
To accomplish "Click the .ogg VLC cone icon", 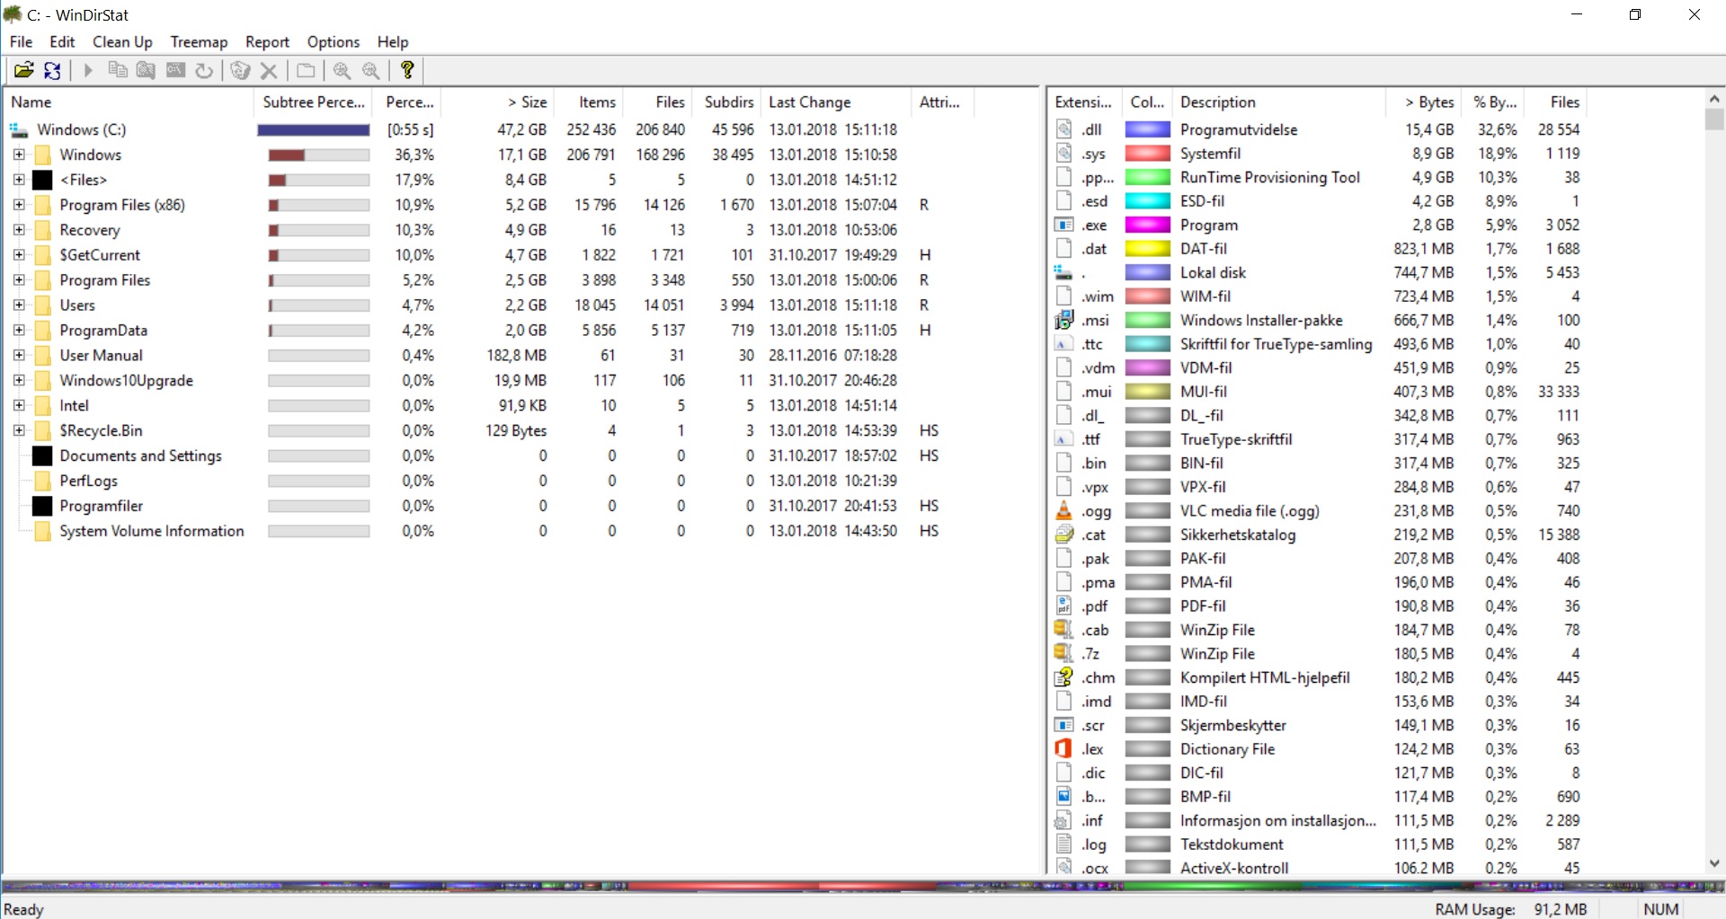I will pyautogui.click(x=1064, y=510).
